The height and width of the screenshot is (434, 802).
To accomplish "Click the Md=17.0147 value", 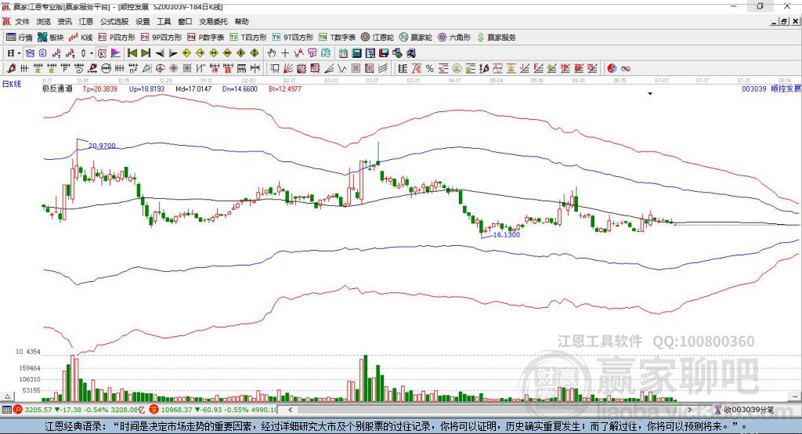I will (193, 89).
